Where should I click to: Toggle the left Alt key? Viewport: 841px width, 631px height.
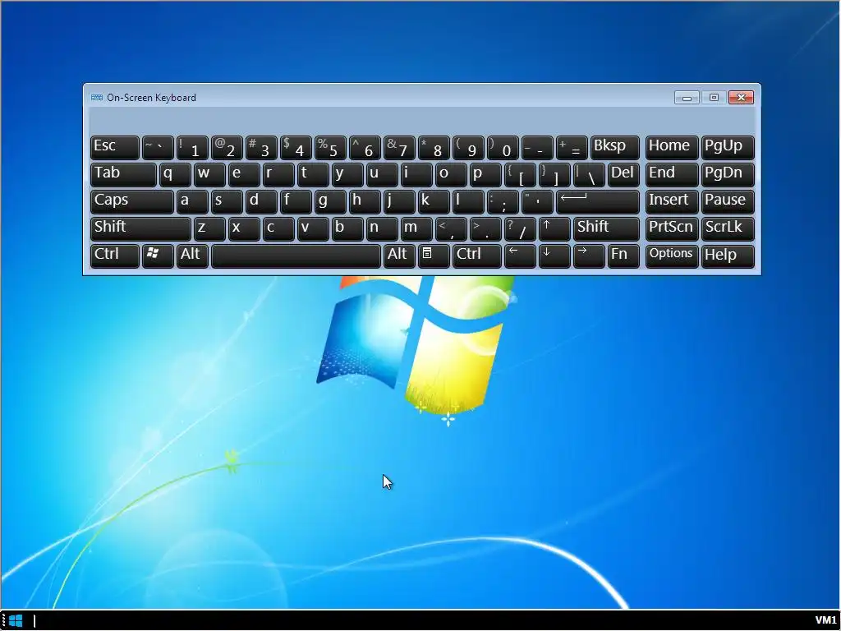[192, 256]
